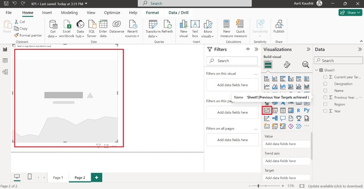The height and width of the screenshot is (189, 364).
Task: Add a new page with plus button
Action: point(97,177)
